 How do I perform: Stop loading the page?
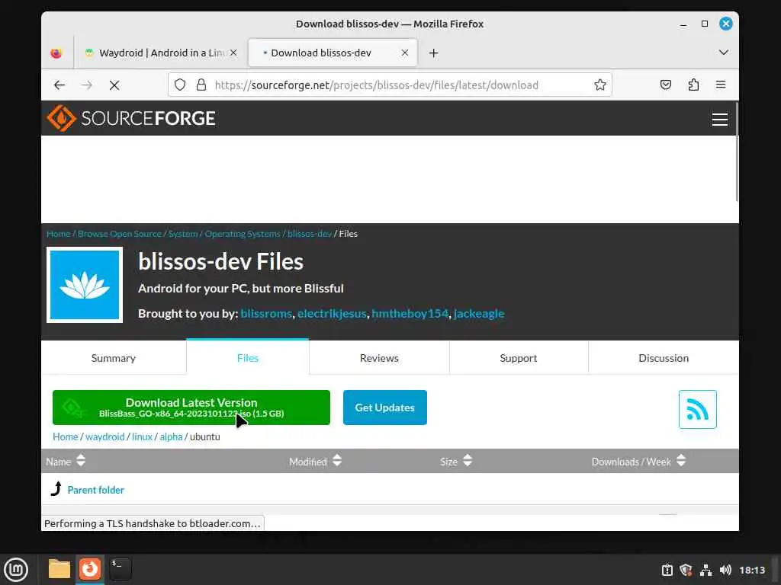(114, 85)
